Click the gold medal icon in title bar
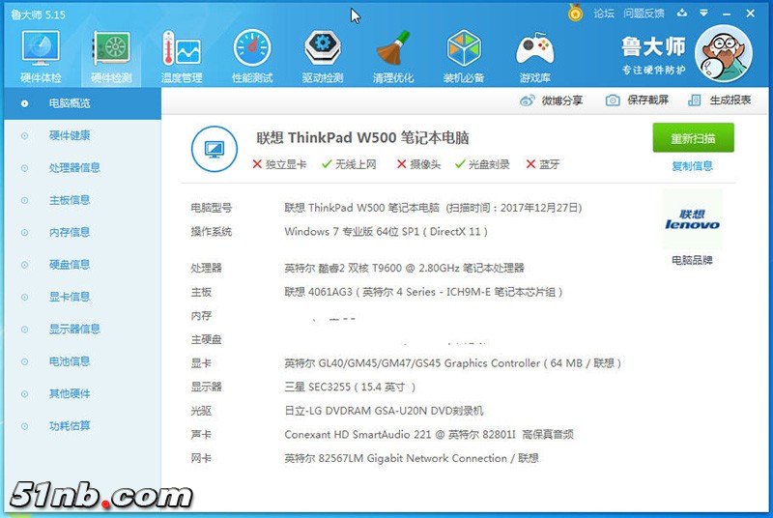The width and height of the screenshot is (773, 518). (576, 13)
